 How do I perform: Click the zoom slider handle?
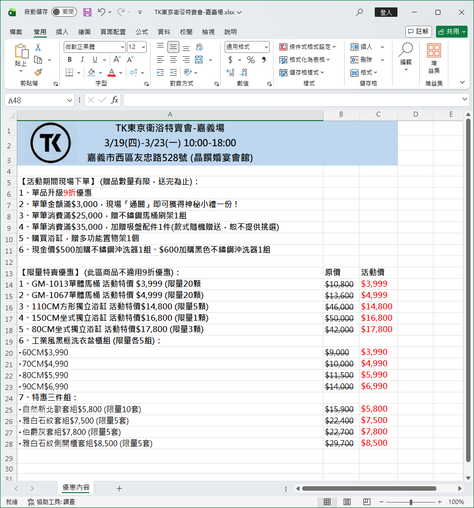click(x=410, y=502)
